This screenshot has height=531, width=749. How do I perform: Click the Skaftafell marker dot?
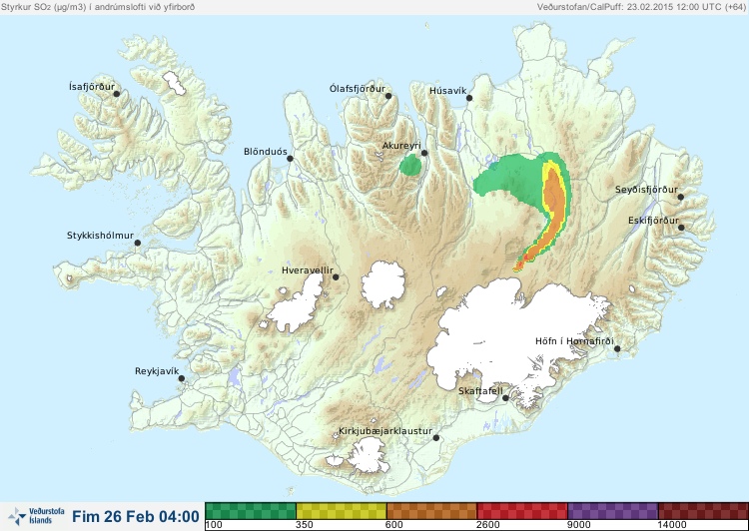pyautogui.click(x=505, y=398)
